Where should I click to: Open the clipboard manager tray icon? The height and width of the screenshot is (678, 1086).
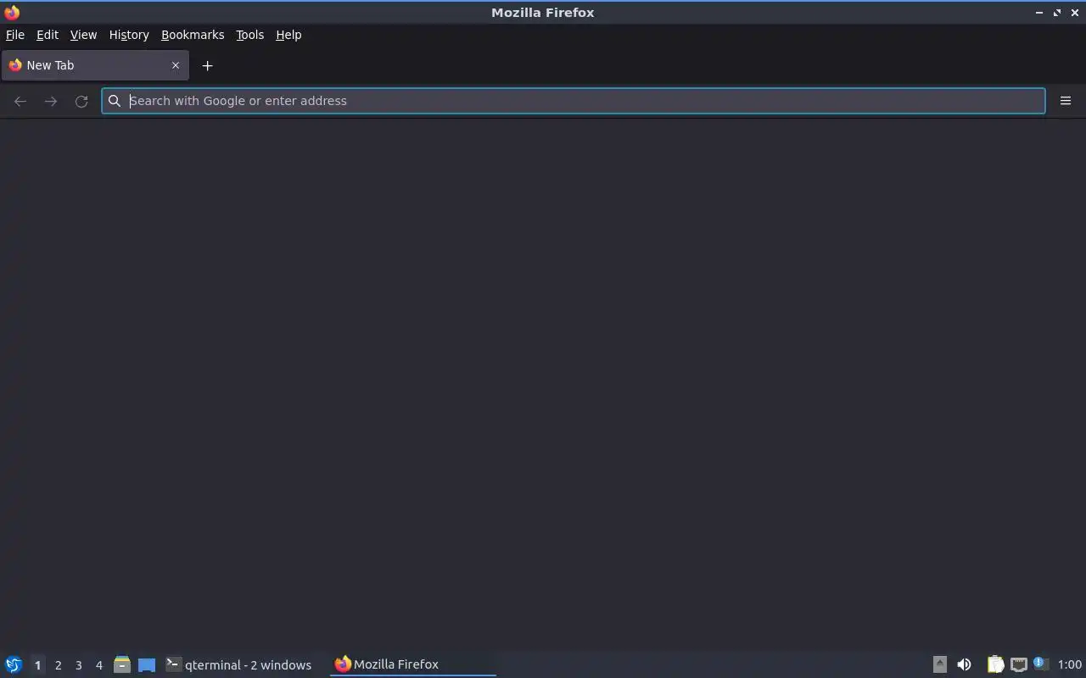pos(995,664)
